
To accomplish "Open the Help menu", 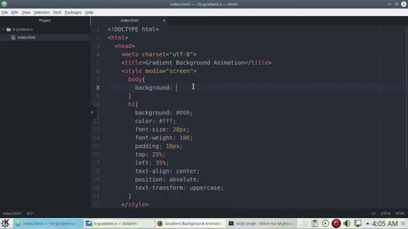I will coord(89,12).
